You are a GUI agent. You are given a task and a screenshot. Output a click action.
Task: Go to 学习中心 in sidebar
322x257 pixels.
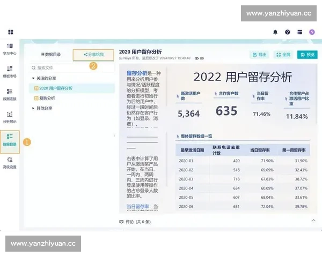(x=10, y=49)
